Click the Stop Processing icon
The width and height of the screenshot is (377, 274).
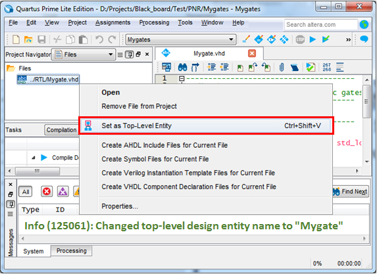coord(300,39)
